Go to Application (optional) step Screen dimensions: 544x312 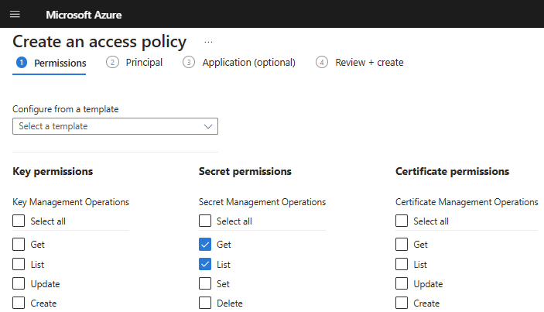point(239,63)
